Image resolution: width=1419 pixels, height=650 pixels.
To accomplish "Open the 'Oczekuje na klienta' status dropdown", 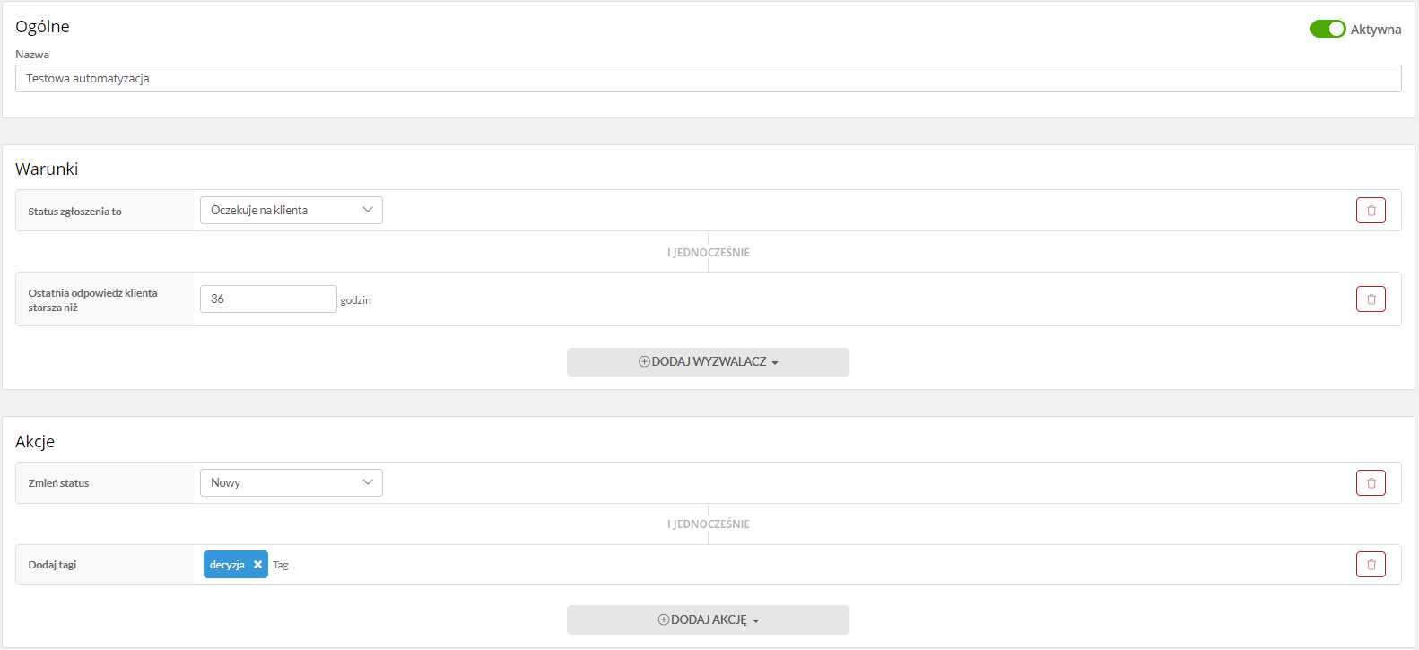I will [291, 210].
